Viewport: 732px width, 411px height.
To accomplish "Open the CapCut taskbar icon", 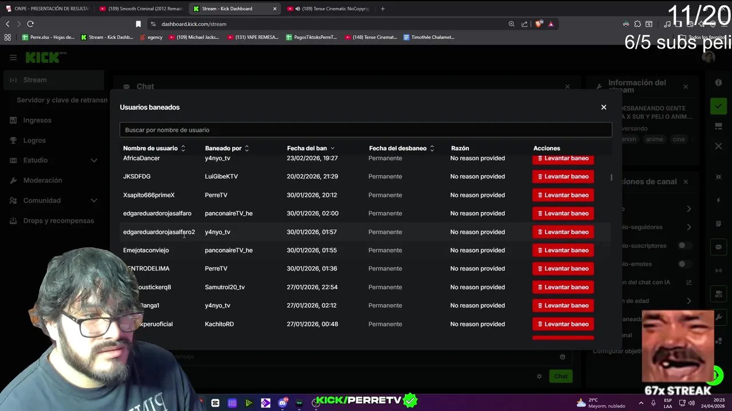I will click(x=215, y=403).
